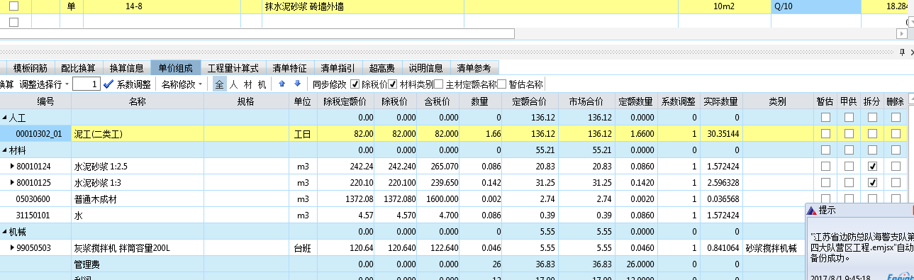
Task: Filter by 机 (machinery) items
Action: tap(262, 84)
